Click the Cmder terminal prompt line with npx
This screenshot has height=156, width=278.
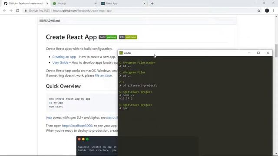(123, 108)
